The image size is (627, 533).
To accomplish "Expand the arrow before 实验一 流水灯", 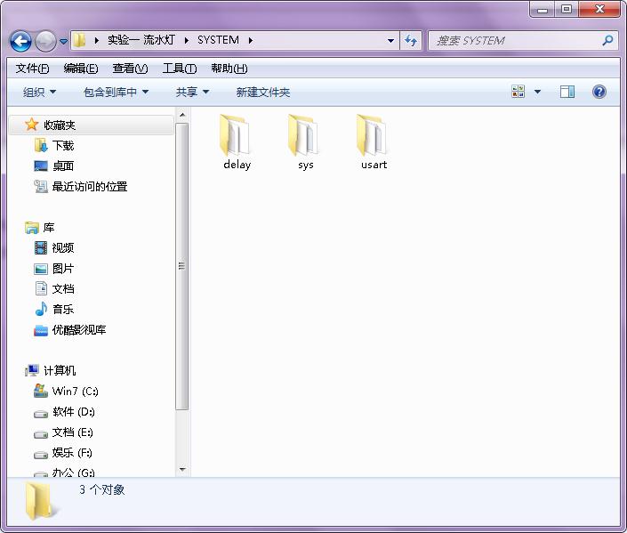I will tap(96, 40).
